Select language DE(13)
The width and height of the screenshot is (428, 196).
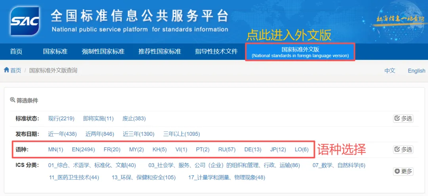click(253, 149)
